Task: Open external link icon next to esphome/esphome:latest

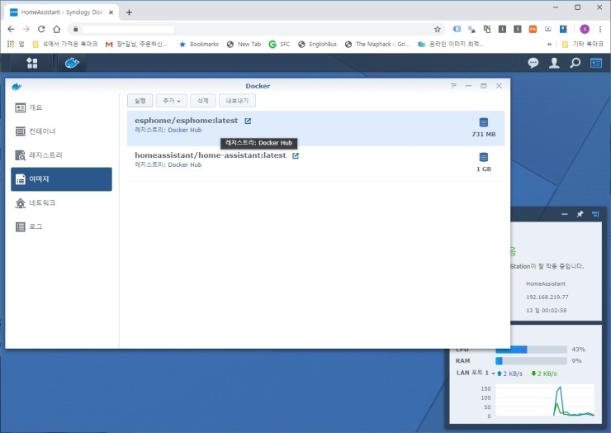Action: (248, 121)
